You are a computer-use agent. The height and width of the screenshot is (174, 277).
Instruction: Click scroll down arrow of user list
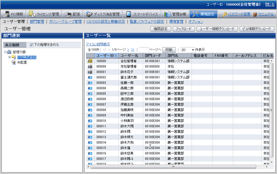pos(271,162)
